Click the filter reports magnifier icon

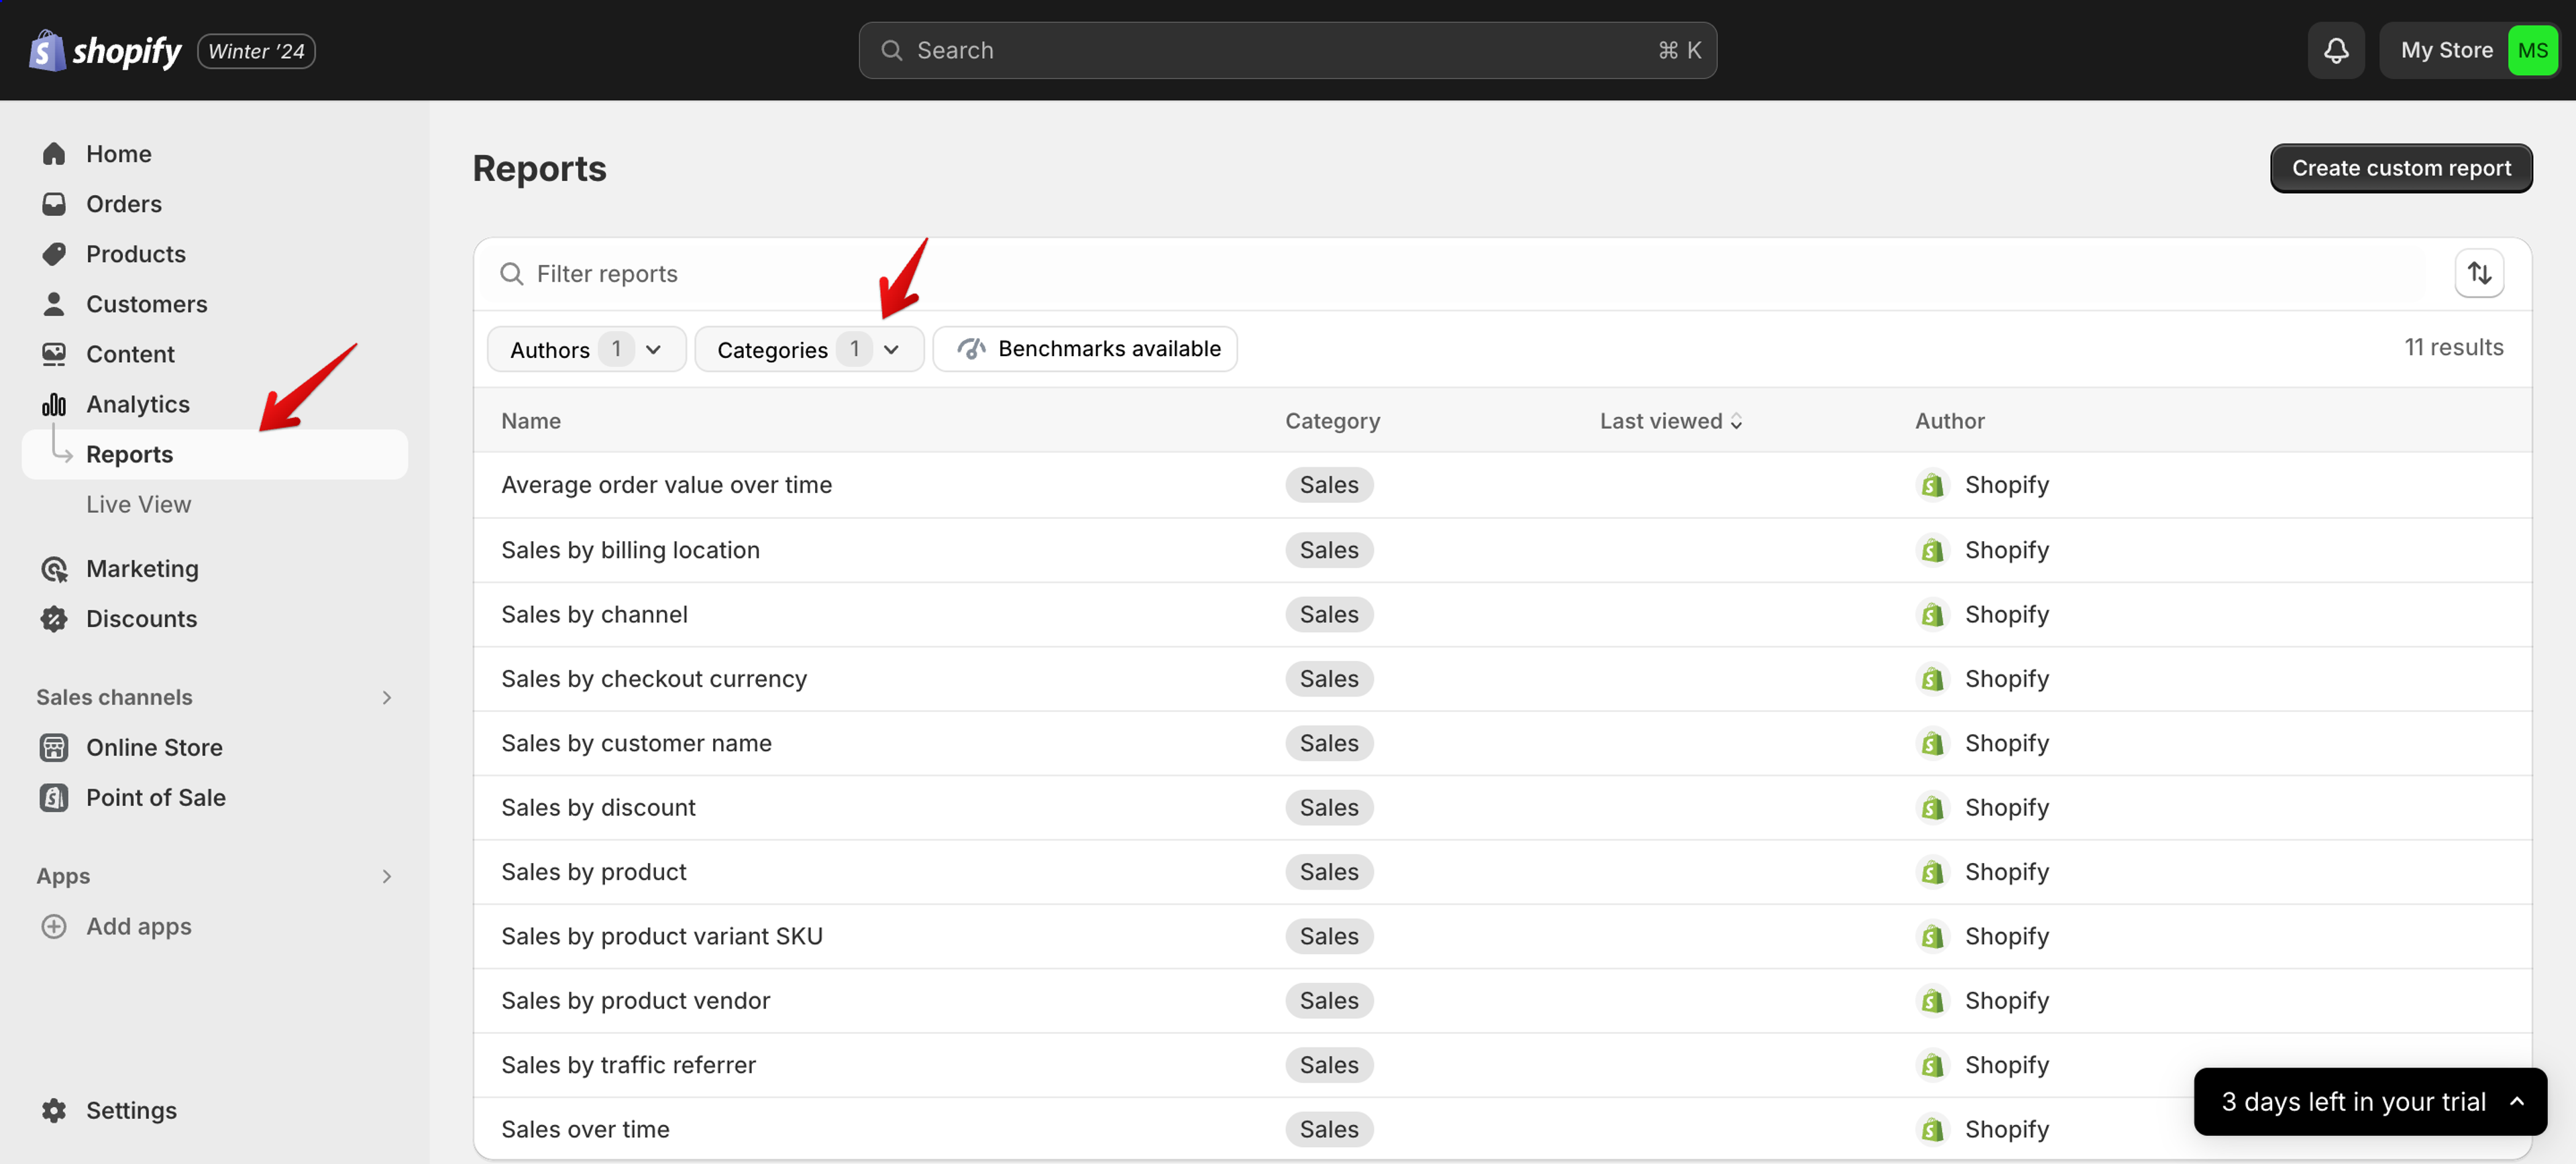point(511,274)
